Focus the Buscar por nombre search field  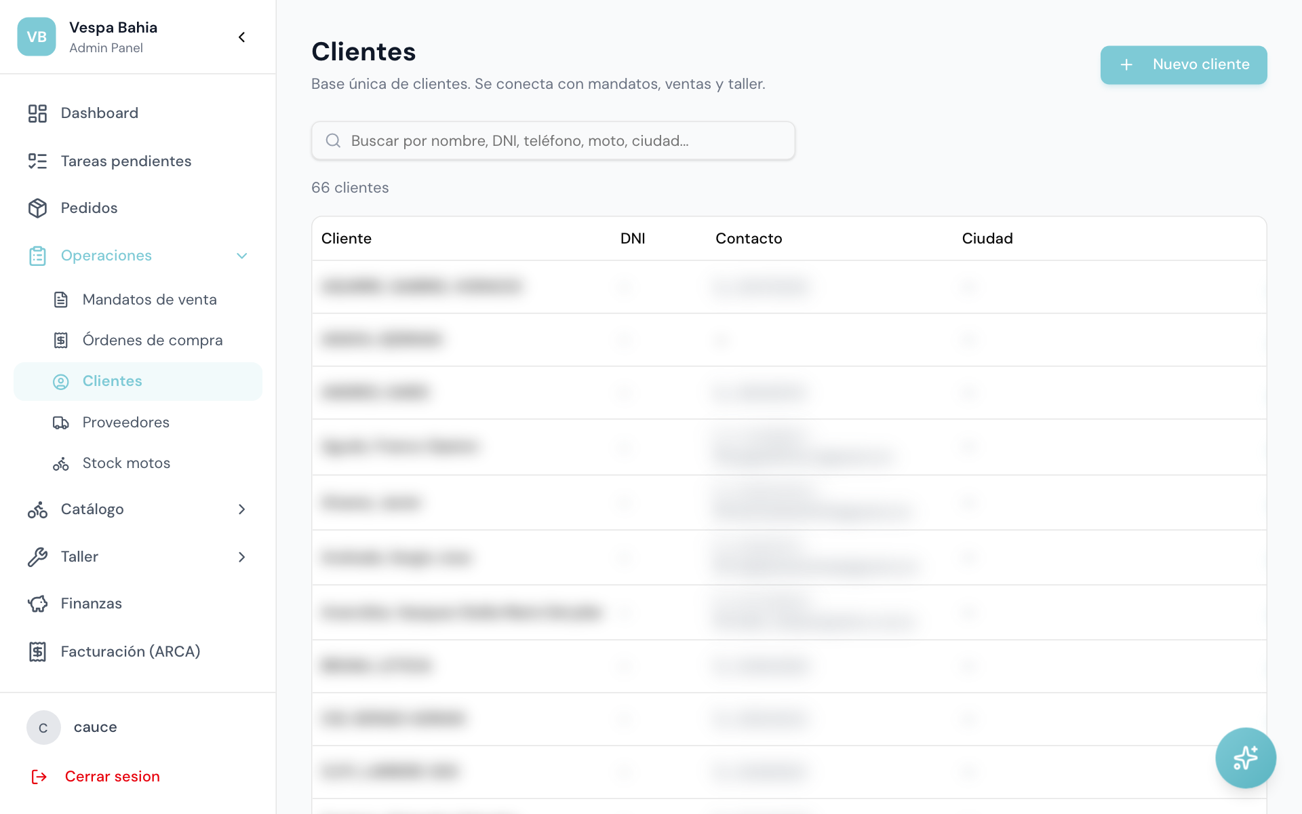point(553,140)
